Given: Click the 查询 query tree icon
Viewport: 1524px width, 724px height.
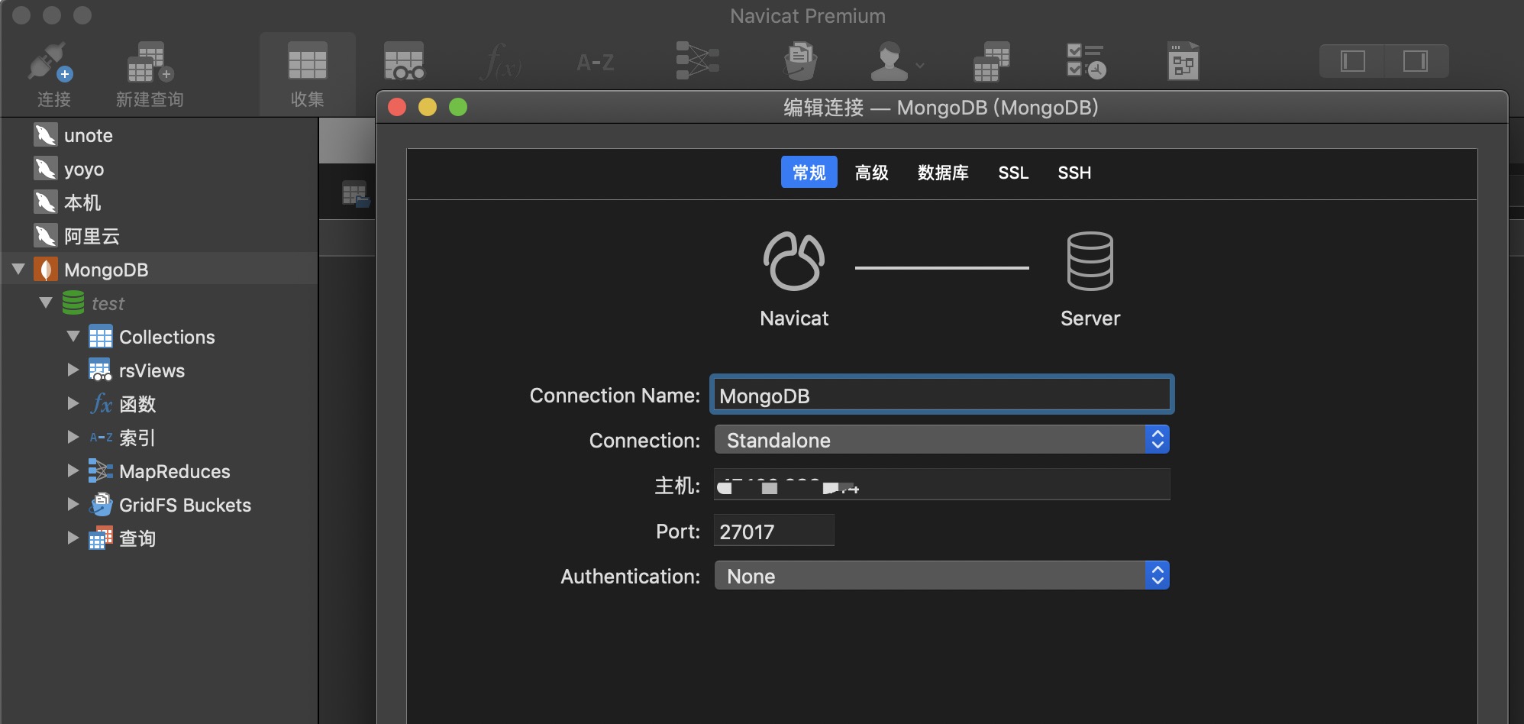Looking at the screenshot, I should coord(101,538).
